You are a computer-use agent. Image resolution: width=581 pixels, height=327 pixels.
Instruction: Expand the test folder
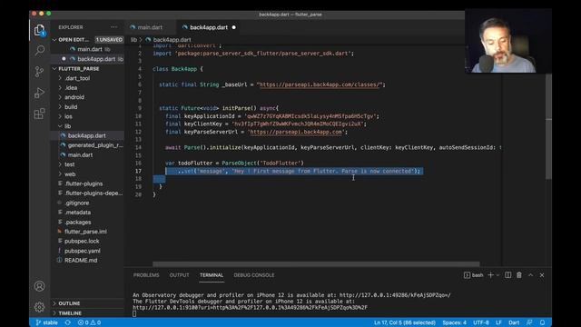69,164
